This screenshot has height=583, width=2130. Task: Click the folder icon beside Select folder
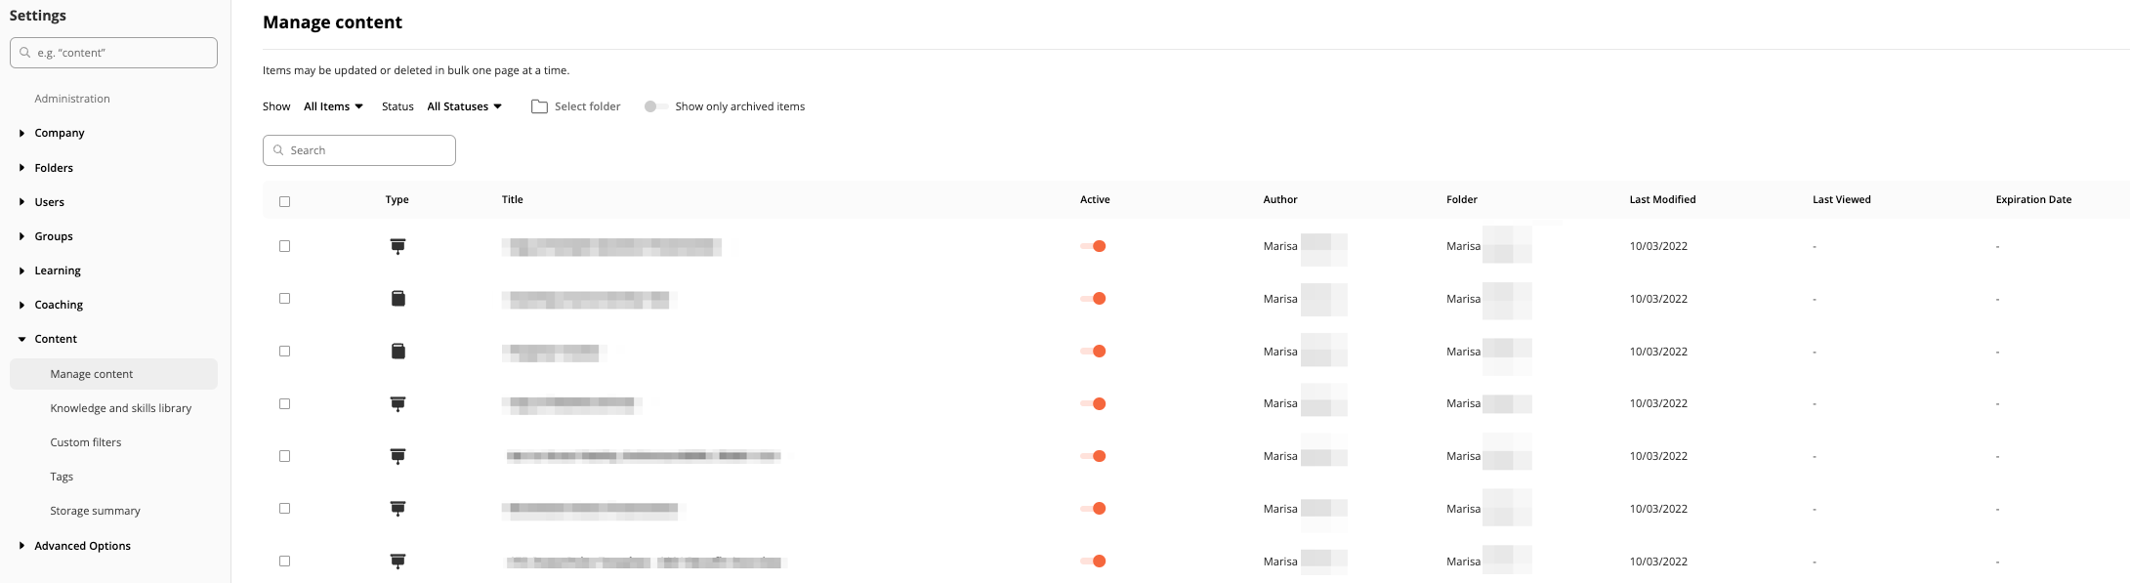[x=539, y=106]
